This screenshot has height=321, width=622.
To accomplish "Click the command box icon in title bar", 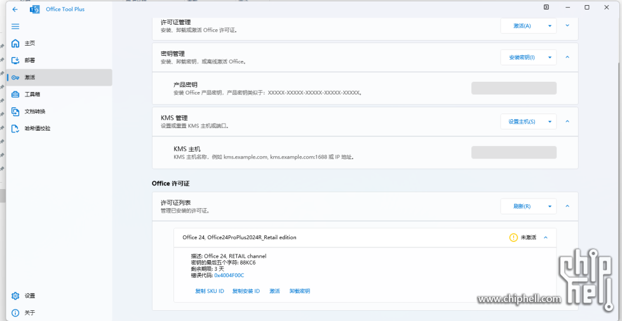I will click(x=546, y=7).
